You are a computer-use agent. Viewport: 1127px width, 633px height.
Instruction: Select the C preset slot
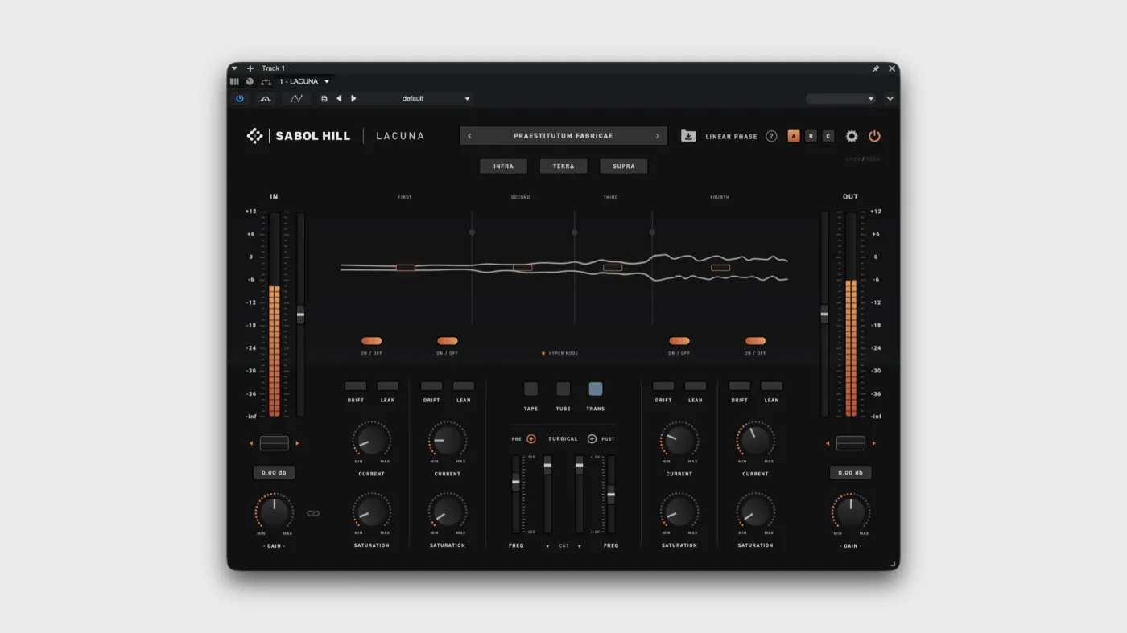coord(828,136)
